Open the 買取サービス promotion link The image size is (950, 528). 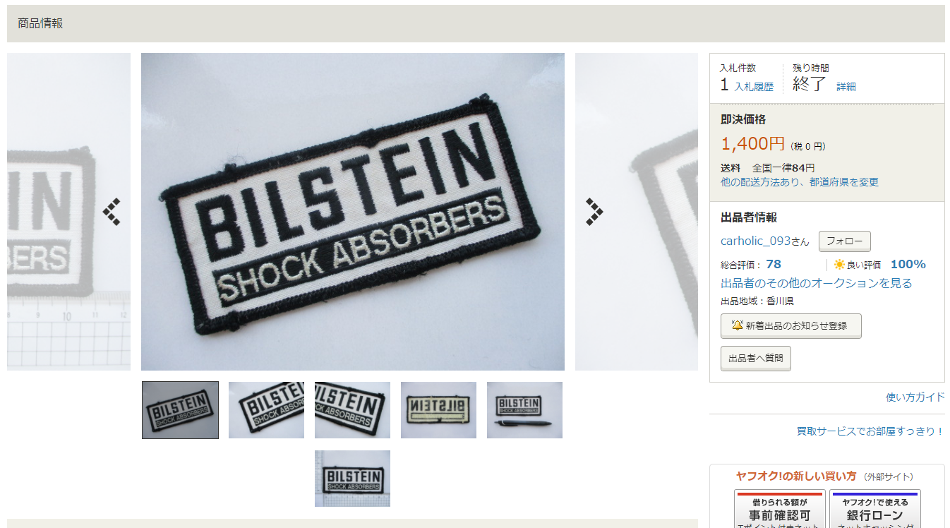pos(871,431)
